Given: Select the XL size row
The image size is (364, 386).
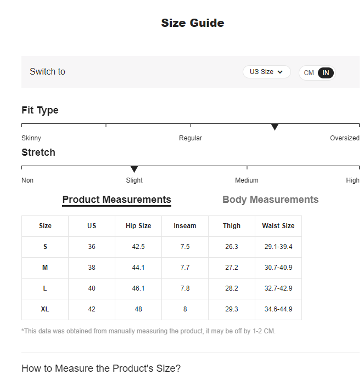Looking at the screenshot, I should pos(45,309).
